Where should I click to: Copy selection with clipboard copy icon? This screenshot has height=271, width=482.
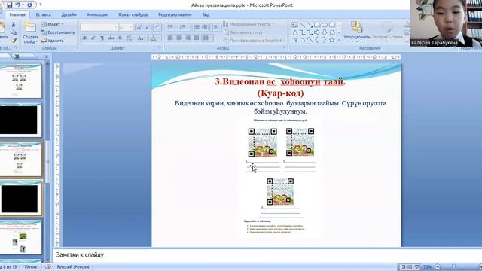pyautogui.click(x=14, y=32)
